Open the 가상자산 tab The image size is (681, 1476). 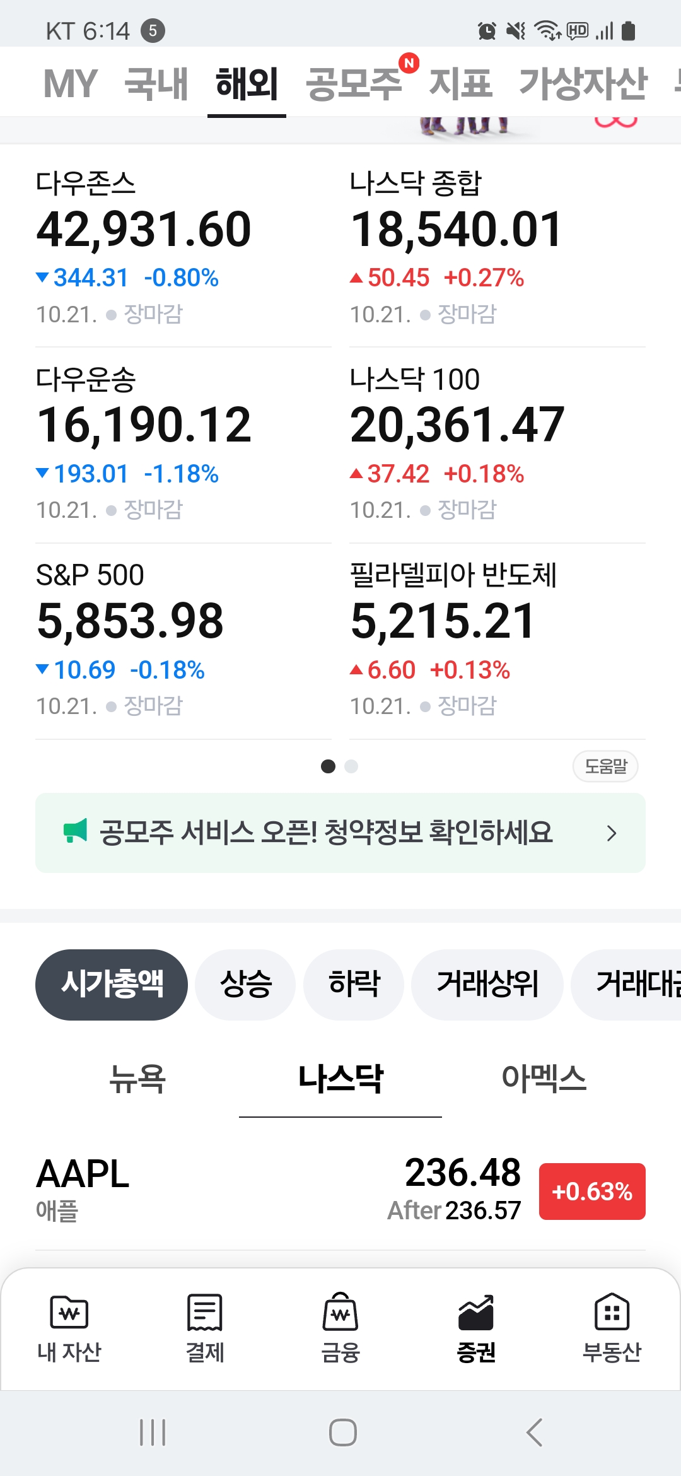click(583, 83)
